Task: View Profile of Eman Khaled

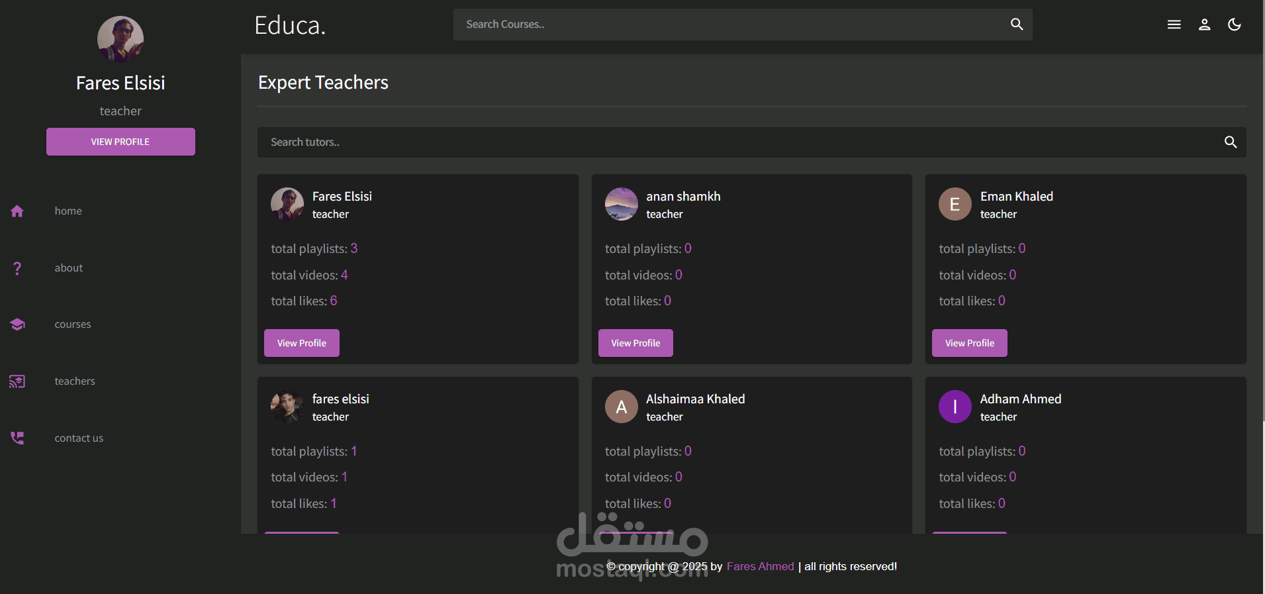Action: [970, 343]
